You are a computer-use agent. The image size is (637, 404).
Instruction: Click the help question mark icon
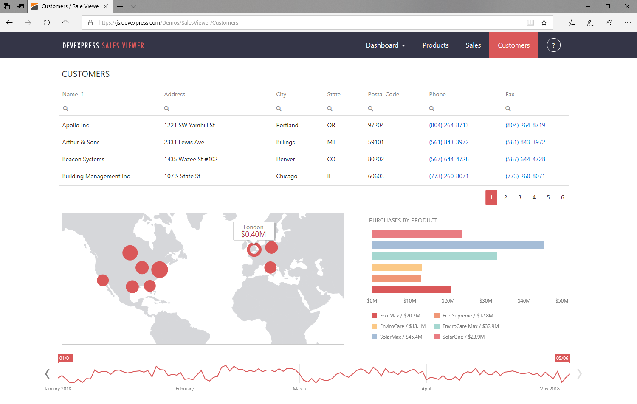(553, 45)
